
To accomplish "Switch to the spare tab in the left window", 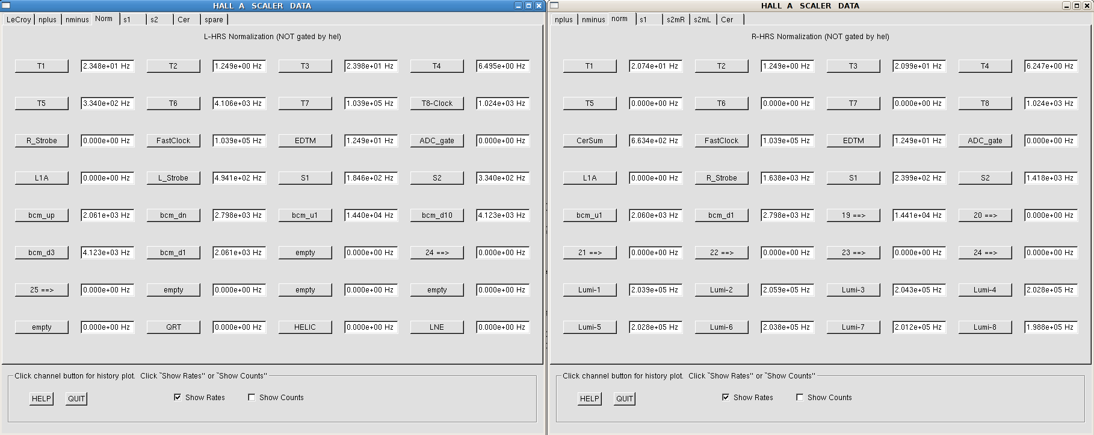I will 214,19.
